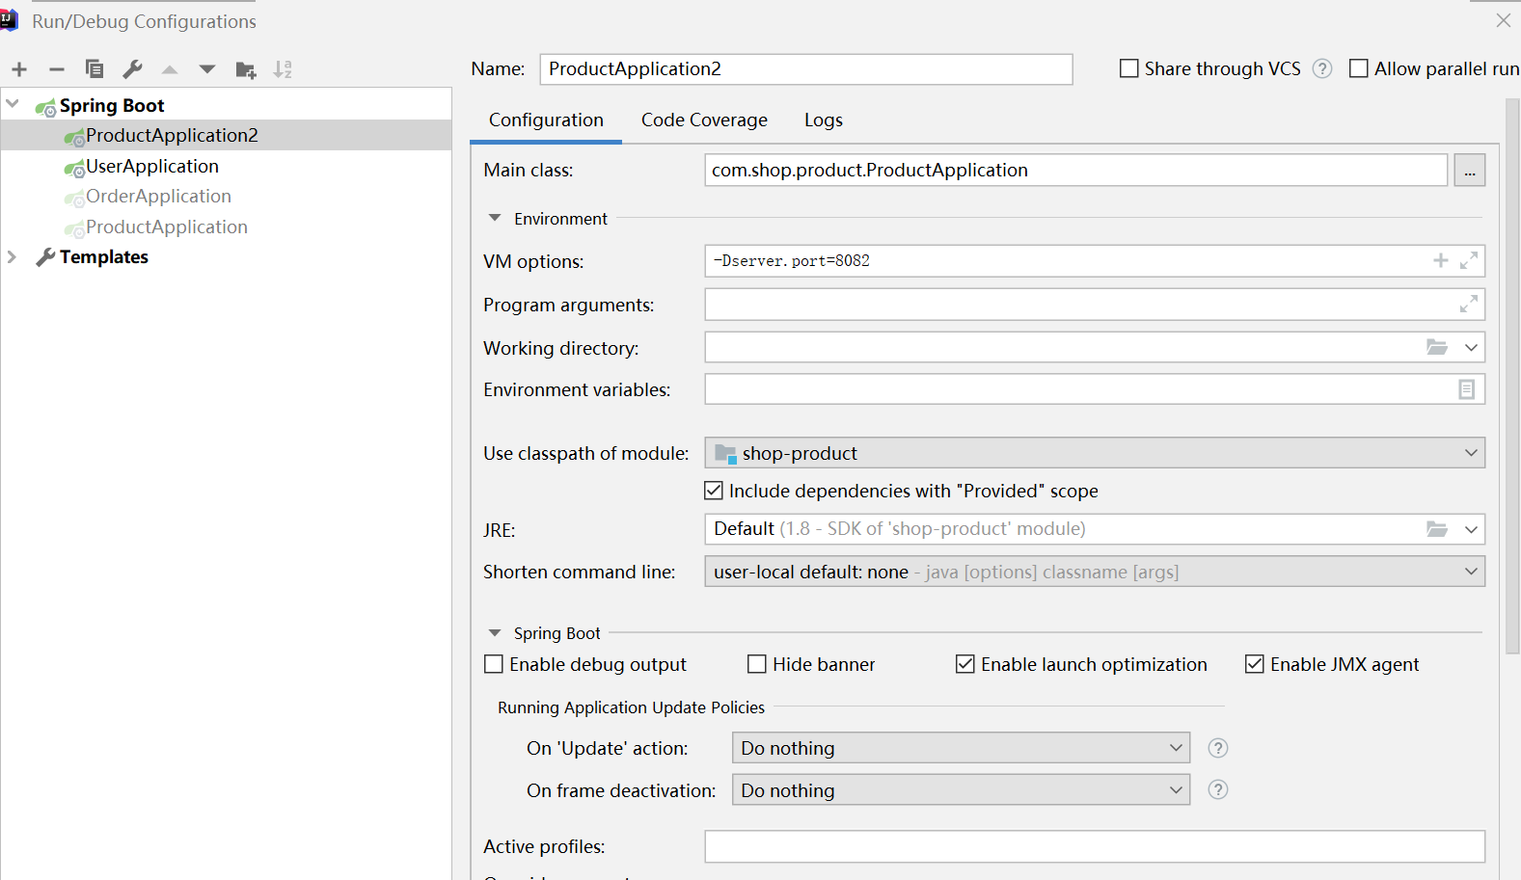Open the Logs tab
Screen dimensions: 1521x880
click(824, 120)
